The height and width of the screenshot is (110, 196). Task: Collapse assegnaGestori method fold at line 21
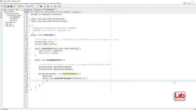[29, 60]
